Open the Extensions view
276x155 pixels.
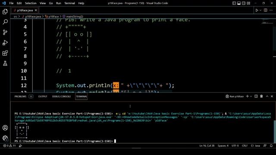5,53
